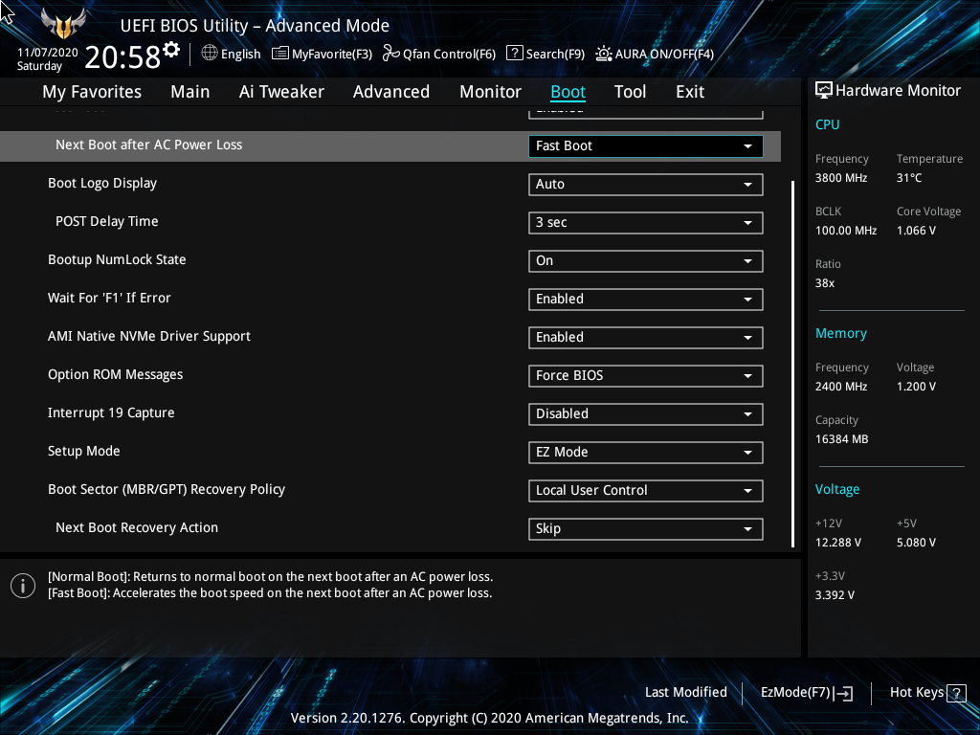Open the Ai Tweaker tab
Screen dimensions: 980x735
[281, 92]
